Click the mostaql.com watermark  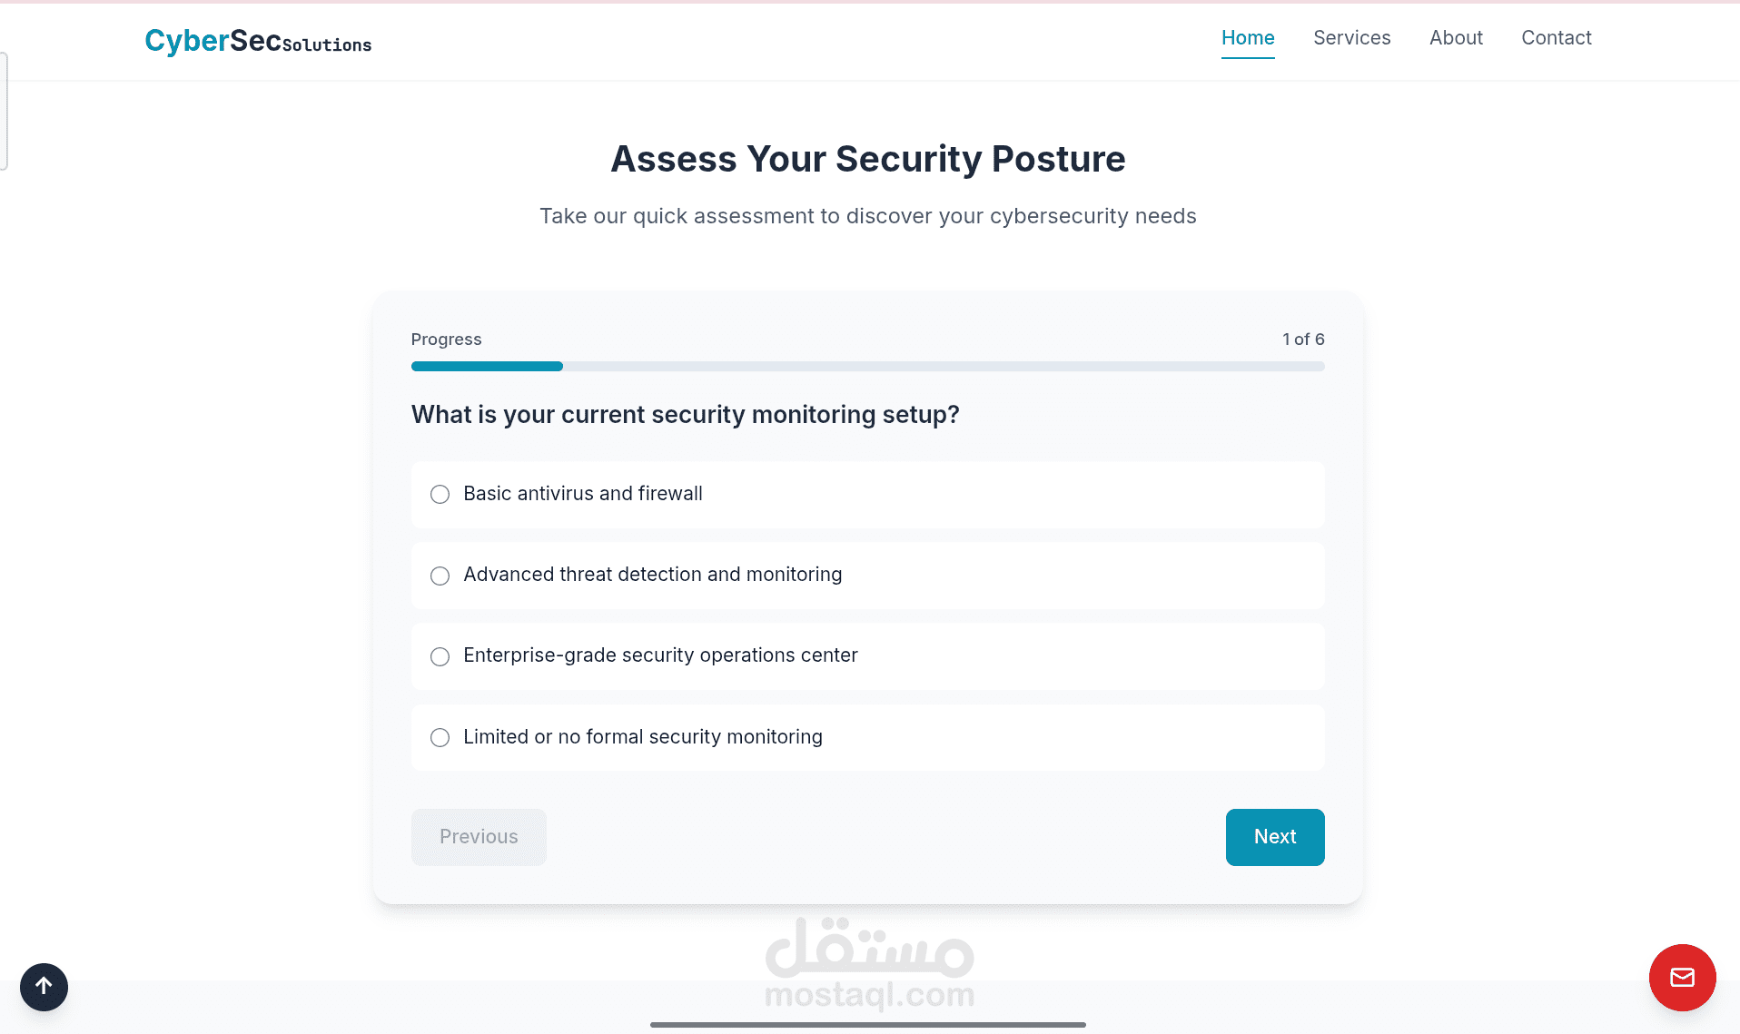pyautogui.click(x=869, y=964)
